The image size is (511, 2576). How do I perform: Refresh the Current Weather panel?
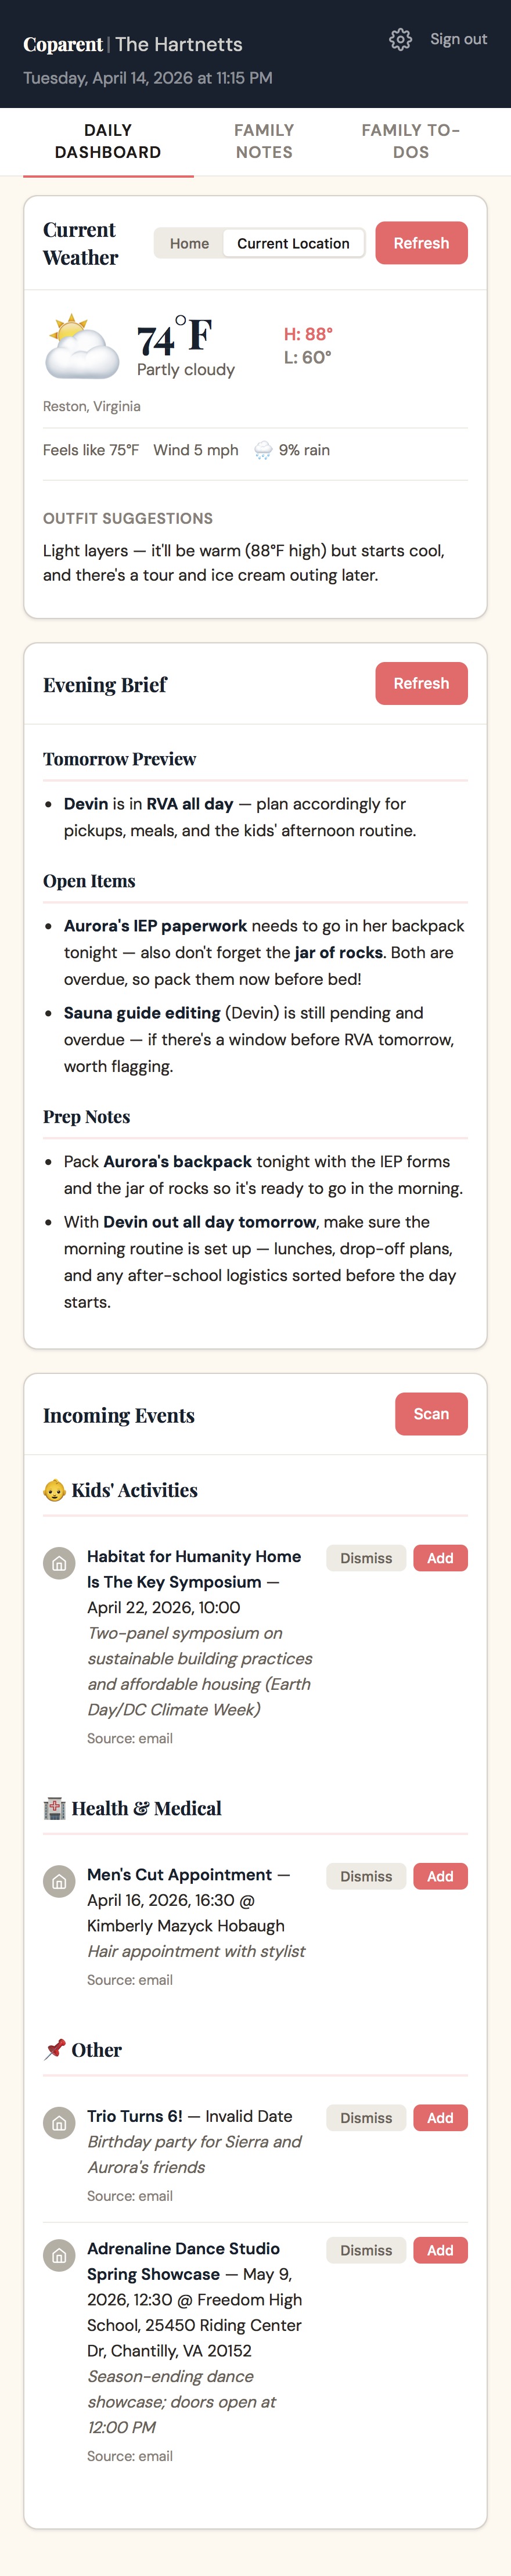point(421,243)
